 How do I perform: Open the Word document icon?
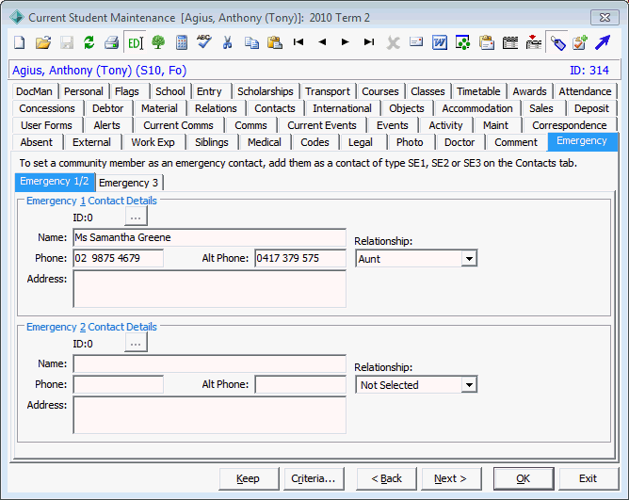(x=440, y=42)
